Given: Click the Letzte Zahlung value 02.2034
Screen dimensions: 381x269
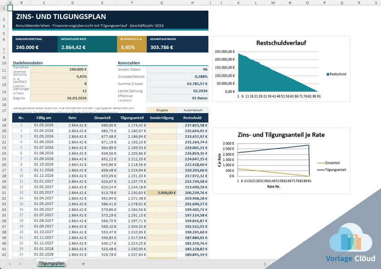Looking at the screenshot, I should 178,91.
